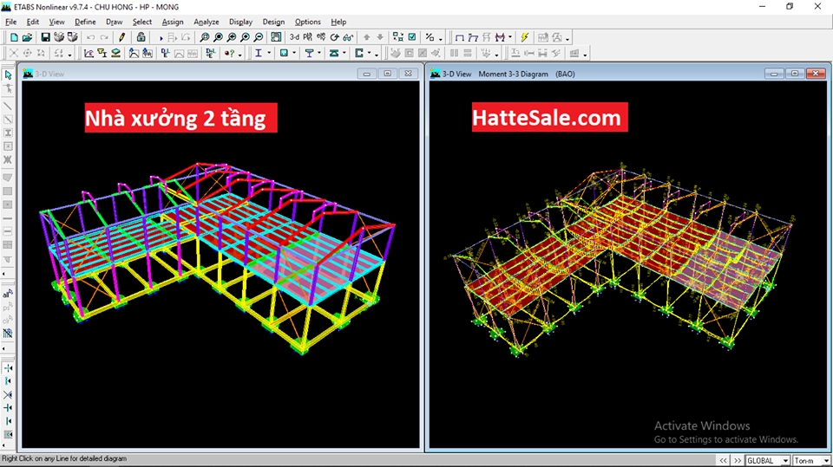Expand the shear wall design dropdown arrow
833x467 pixels.
click(370, 53)
